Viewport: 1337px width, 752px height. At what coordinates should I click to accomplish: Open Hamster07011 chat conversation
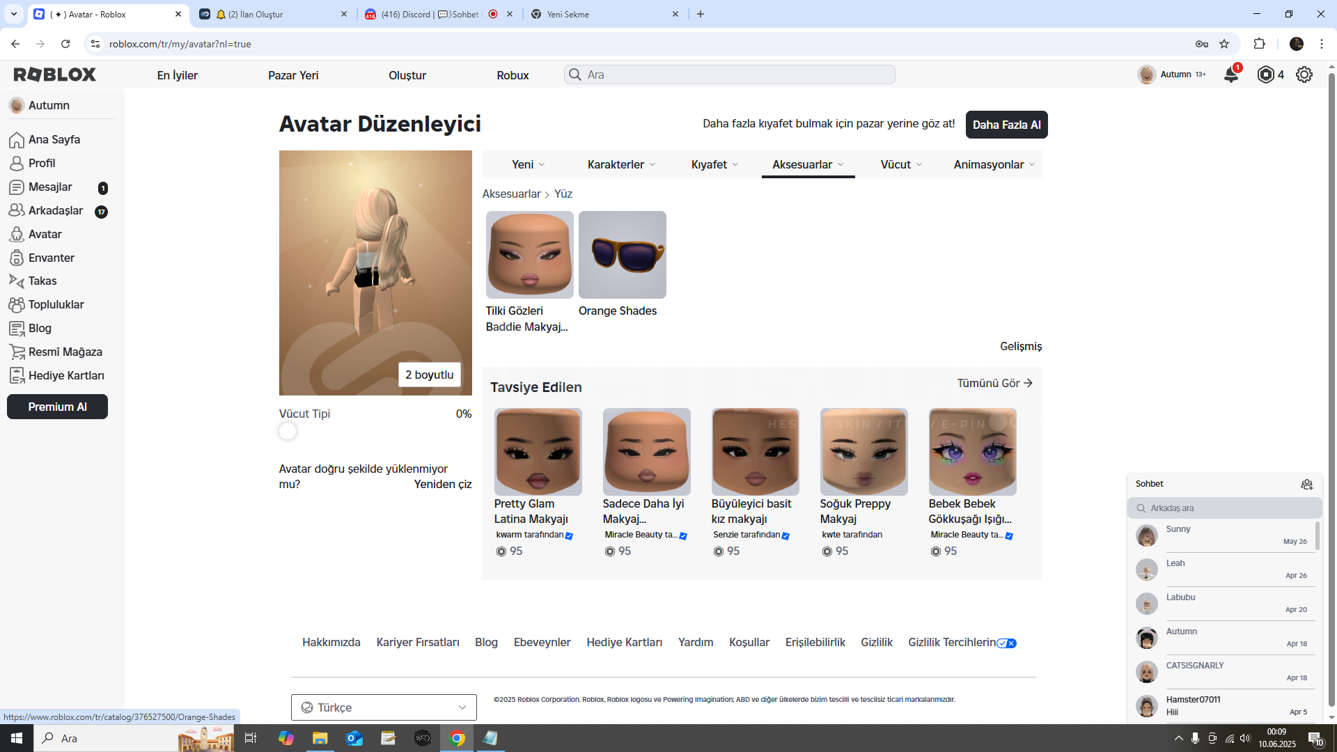(x=1223, y=706)
